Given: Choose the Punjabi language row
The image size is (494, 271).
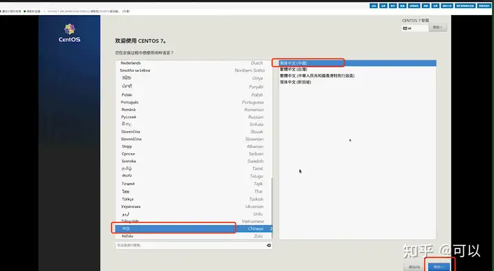Looking at the screenshot, I should (193, 86).
